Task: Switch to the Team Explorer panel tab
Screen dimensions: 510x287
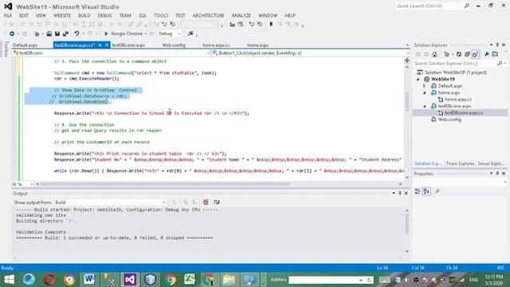Action: point(460,163)
